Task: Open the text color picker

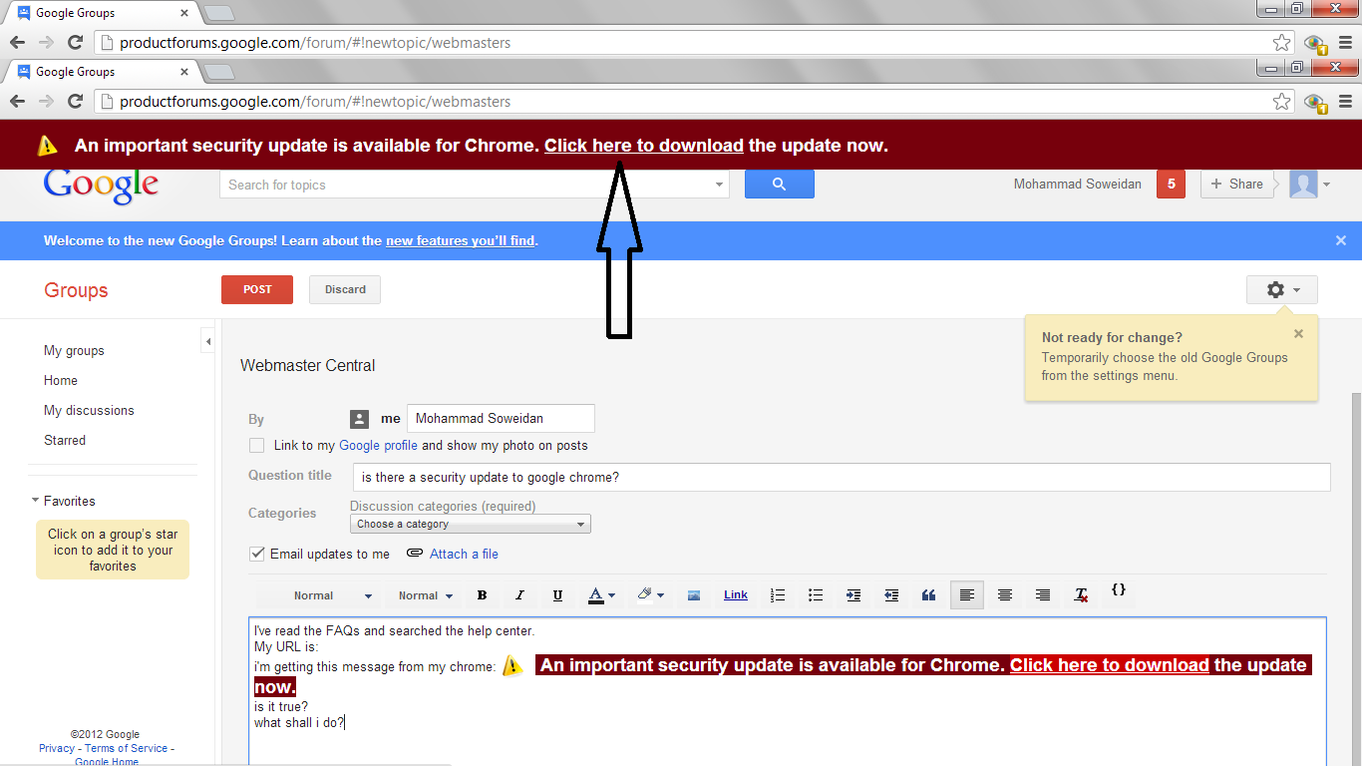Action: (x=601, y=595)
